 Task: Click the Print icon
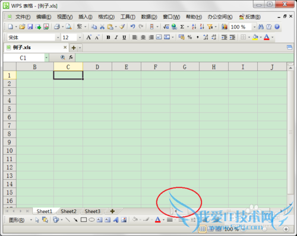(x=57, y=27)
